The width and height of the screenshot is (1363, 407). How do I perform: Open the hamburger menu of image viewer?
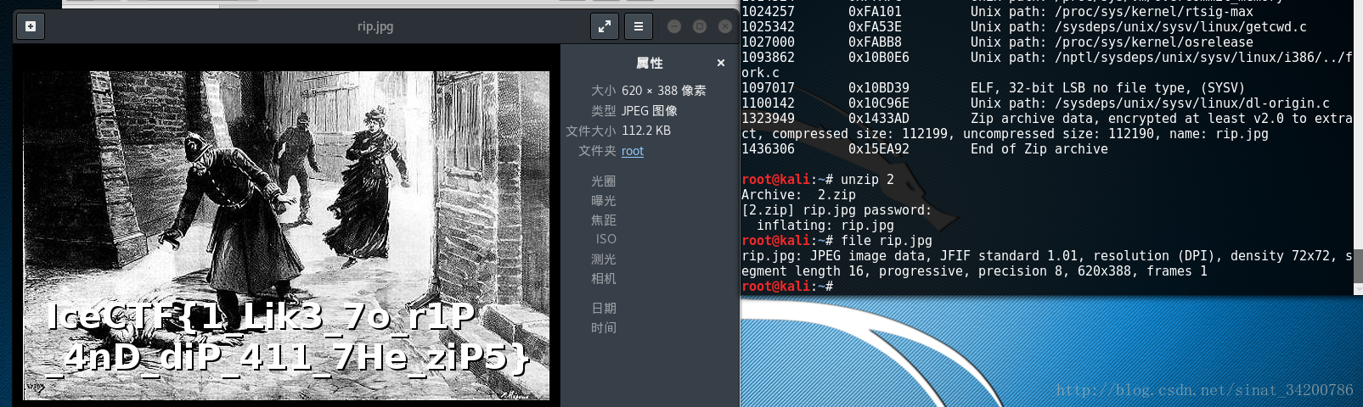(x=639, y=26)
